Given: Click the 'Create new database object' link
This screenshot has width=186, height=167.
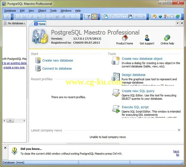Looking at the screenshot, I should click(142, 59).
